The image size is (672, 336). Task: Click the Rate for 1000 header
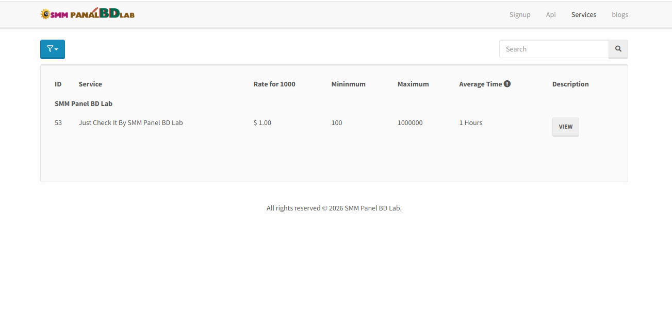click(274, 84)
